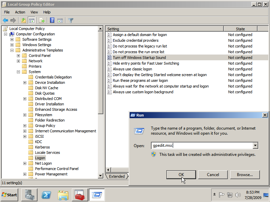The height and width of the screenshot is (202, 270).
Task: Click Cancel in the Run dialog
Action: [x=213, y=175]
